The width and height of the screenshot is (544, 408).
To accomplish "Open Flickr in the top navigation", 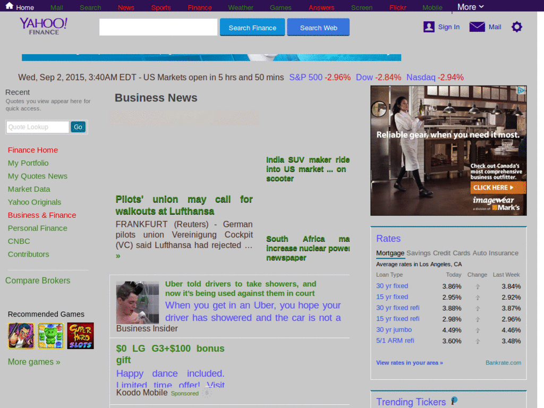I will pos(397,7).
